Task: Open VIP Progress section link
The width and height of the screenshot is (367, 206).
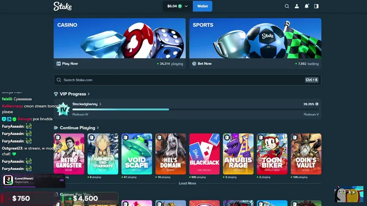Action: (73, 94)
